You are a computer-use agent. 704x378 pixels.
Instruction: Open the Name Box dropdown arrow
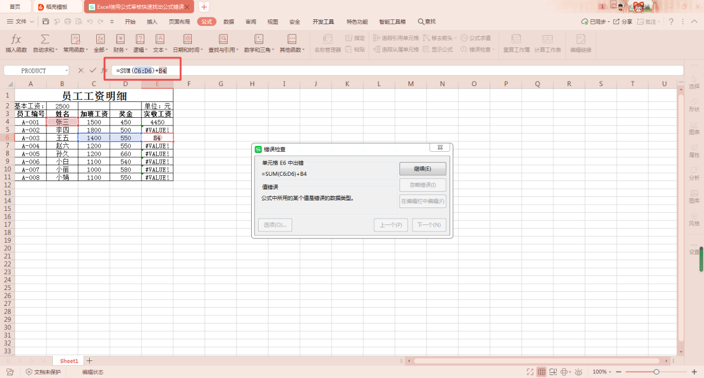click(x=66, y=71)
